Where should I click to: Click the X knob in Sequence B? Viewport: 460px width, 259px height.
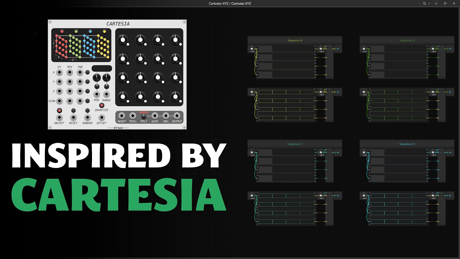(364, 49)
